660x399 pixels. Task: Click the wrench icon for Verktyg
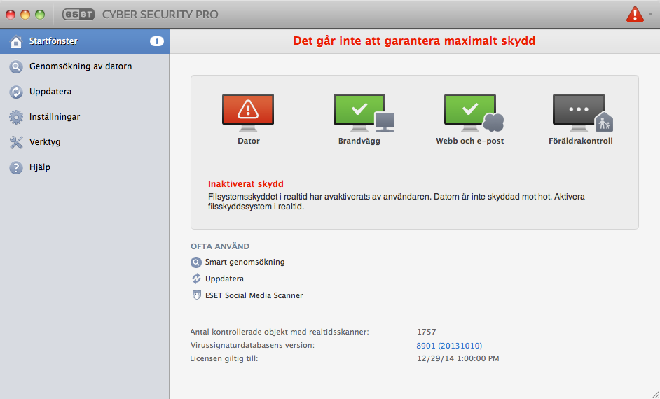16,142
